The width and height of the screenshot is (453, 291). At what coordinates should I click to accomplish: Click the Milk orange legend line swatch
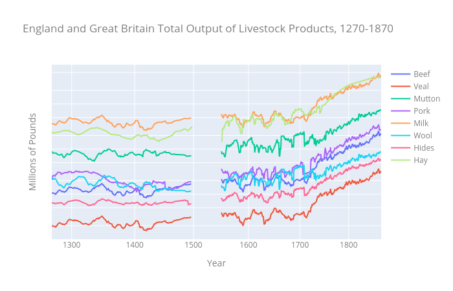click(401, 124)
